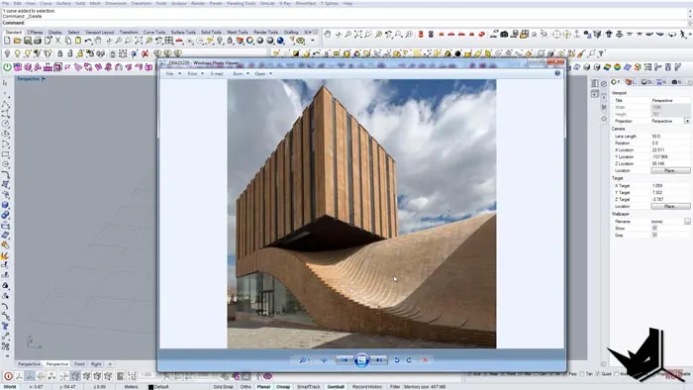693x390 pixels.
Task: Switch to the Front viewport tab
Action: coord(79,364)
